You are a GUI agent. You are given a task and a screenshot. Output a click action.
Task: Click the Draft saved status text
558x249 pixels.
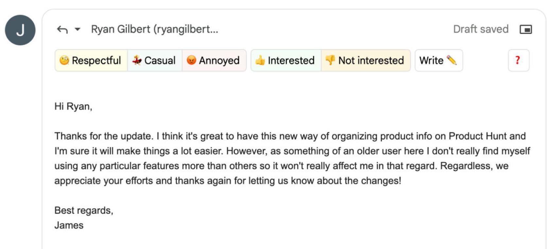480,29
